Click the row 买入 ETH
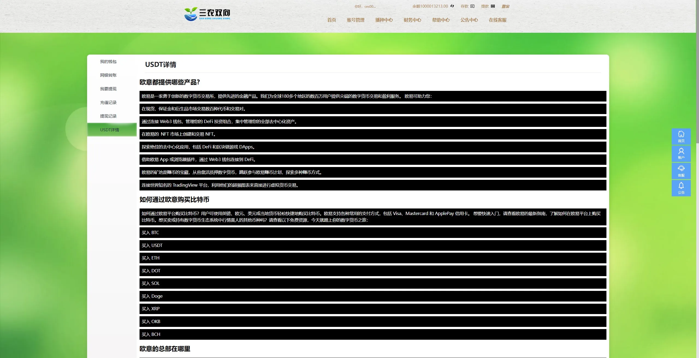The height and width of the screenshot is (358, 699). [x=373, y=258]
